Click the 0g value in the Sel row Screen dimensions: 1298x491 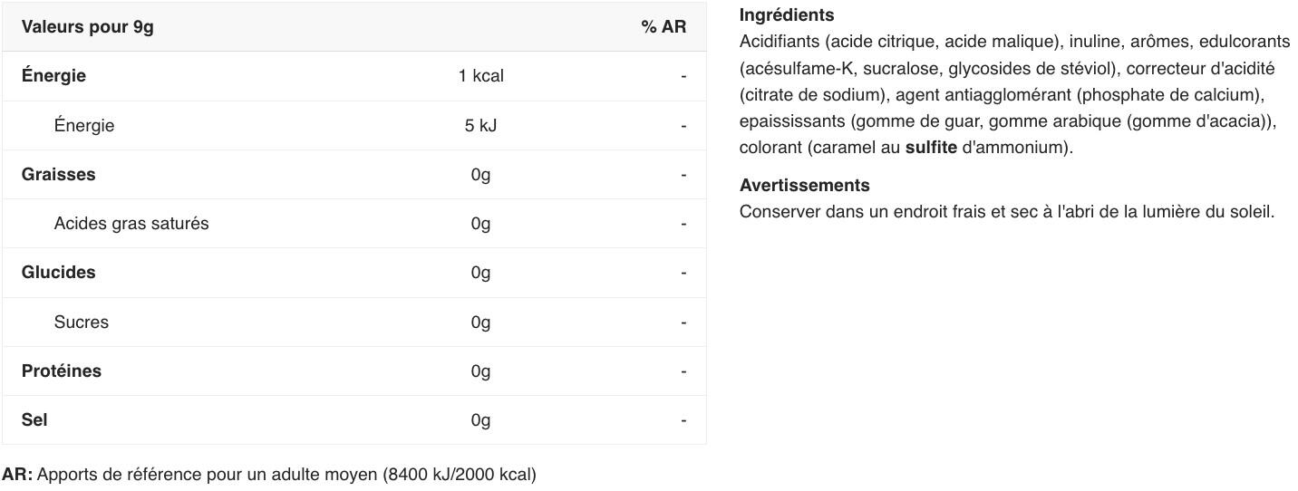480,420
